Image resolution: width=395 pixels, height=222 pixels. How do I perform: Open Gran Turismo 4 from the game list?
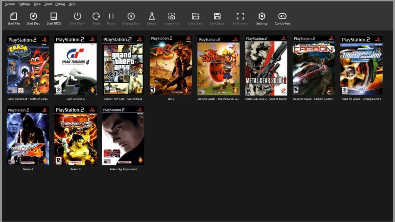(75, 65)
